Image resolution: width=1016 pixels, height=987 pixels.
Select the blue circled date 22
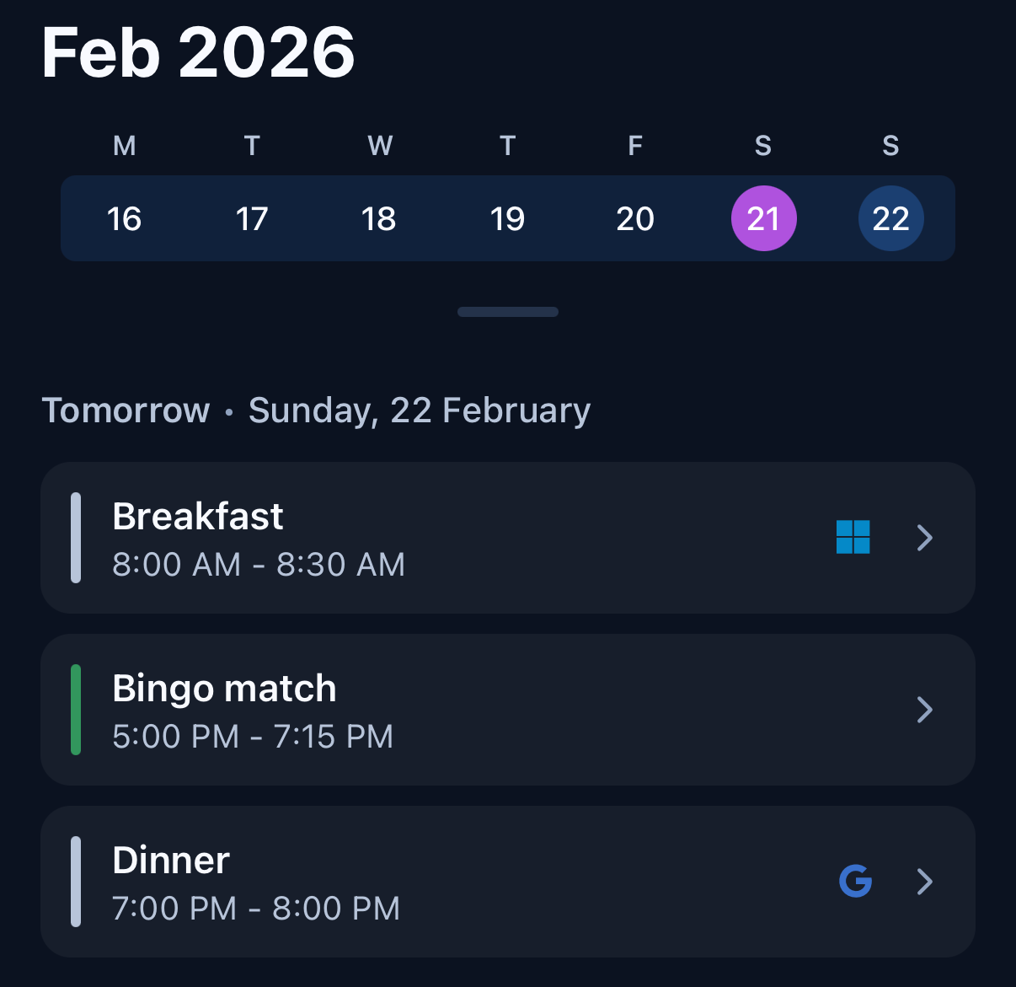(x=890, y=218)
